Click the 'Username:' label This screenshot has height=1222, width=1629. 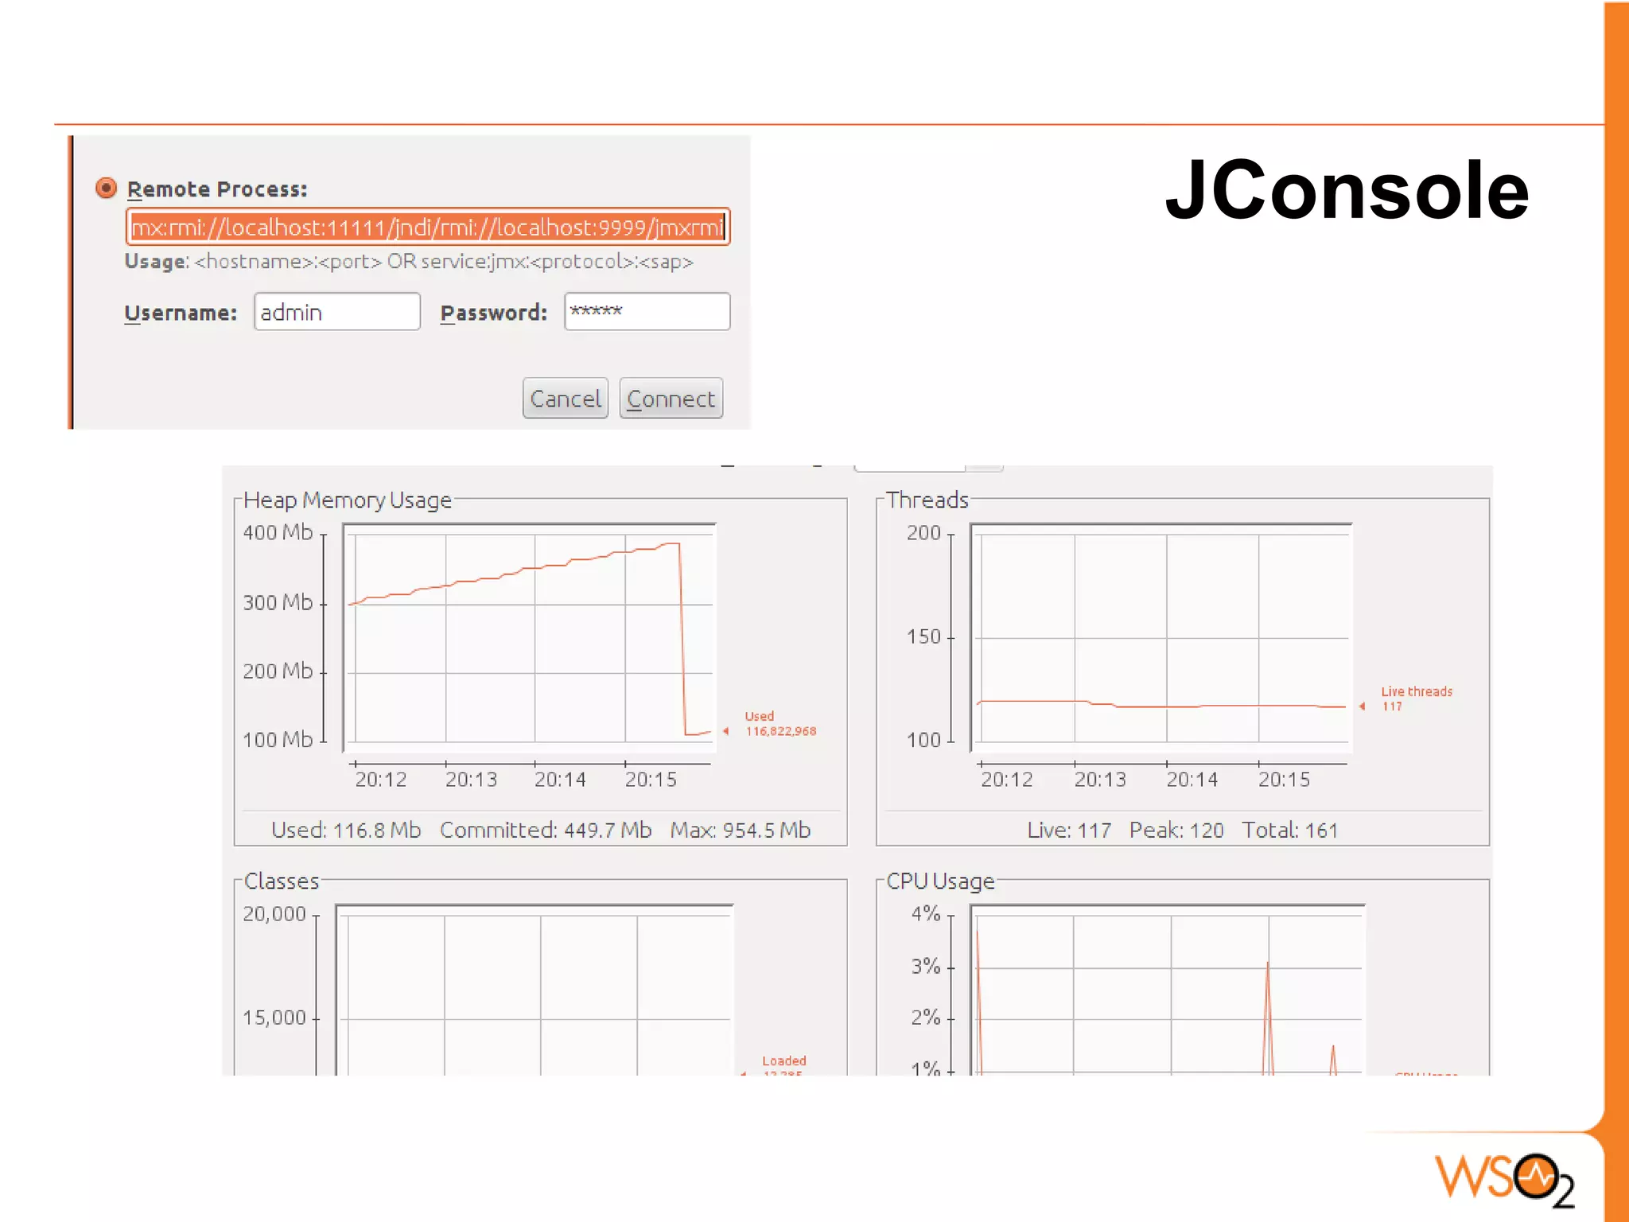pos(181,313)
